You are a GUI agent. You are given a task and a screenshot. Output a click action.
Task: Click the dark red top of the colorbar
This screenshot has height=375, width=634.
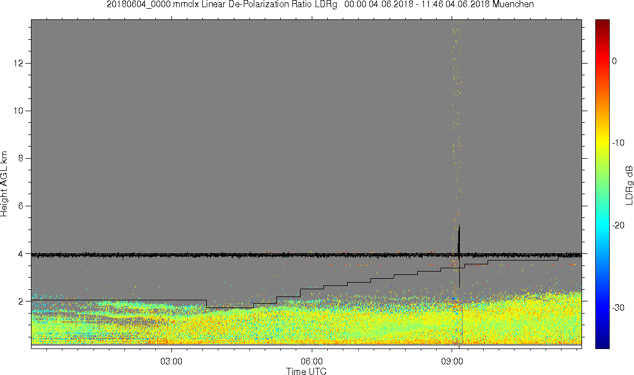(x=602, y=23)
